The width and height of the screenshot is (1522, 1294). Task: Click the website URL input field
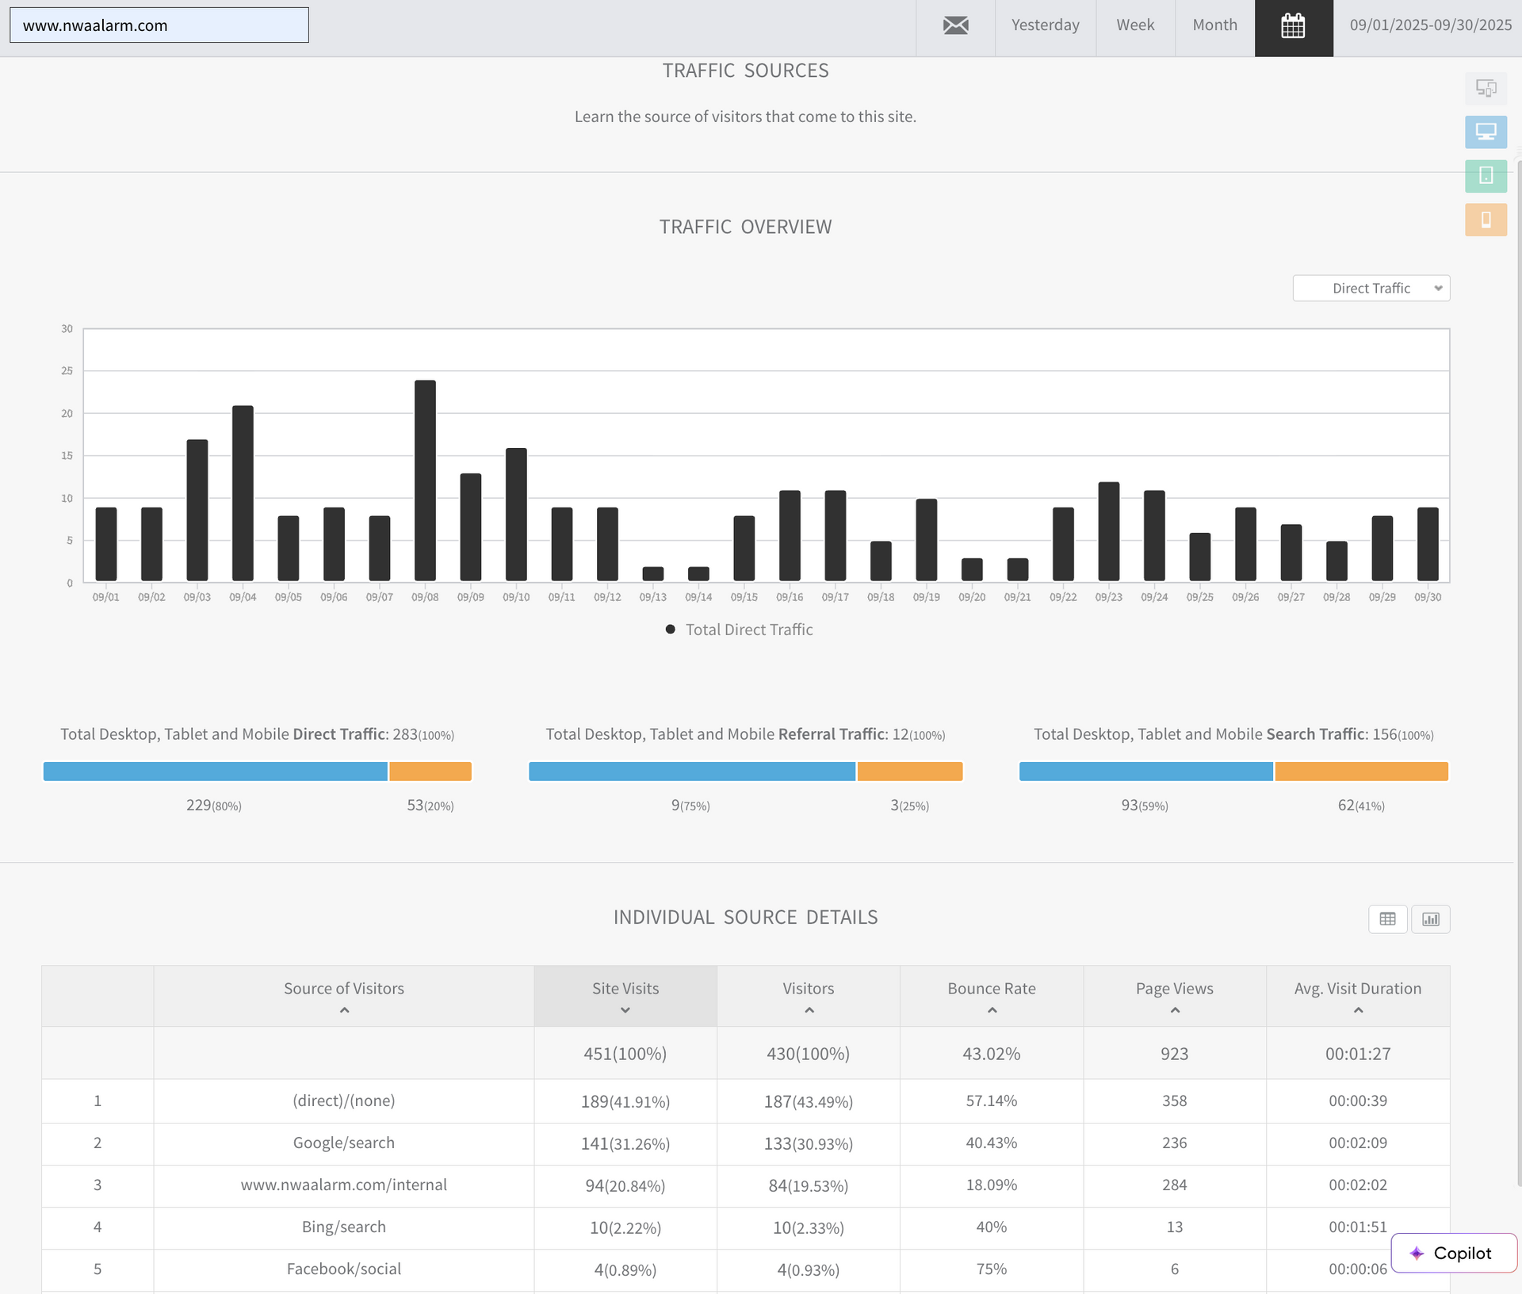(x=159, y=25)
